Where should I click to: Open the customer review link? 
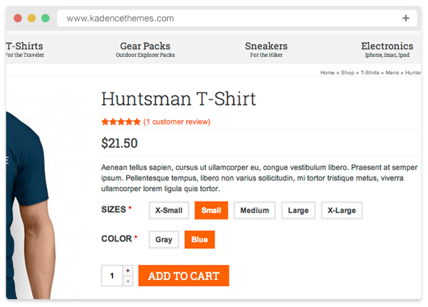(177, 122)
